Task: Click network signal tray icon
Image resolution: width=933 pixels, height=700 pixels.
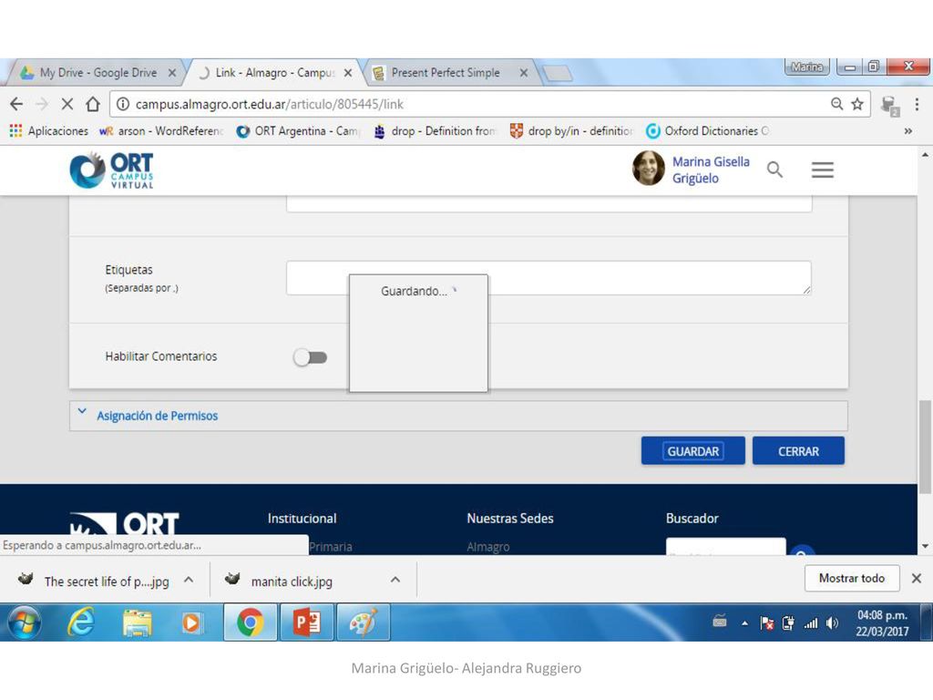Action: pos(811,623)
